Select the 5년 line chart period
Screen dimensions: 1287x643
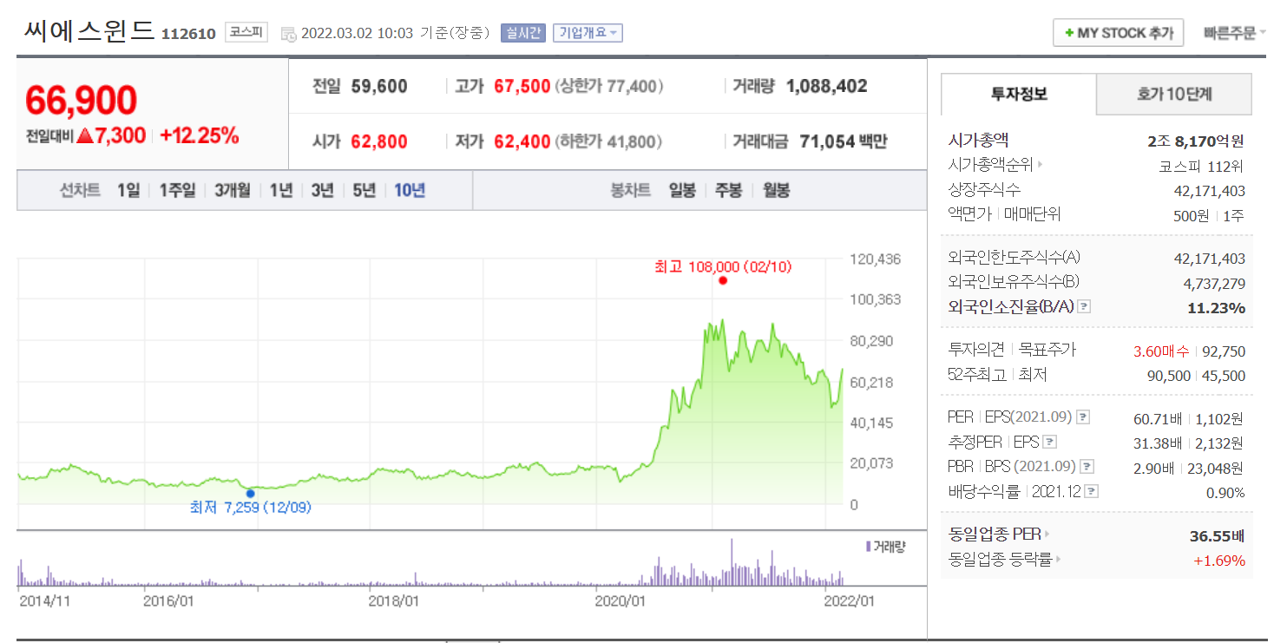click(x=364, y=190)
